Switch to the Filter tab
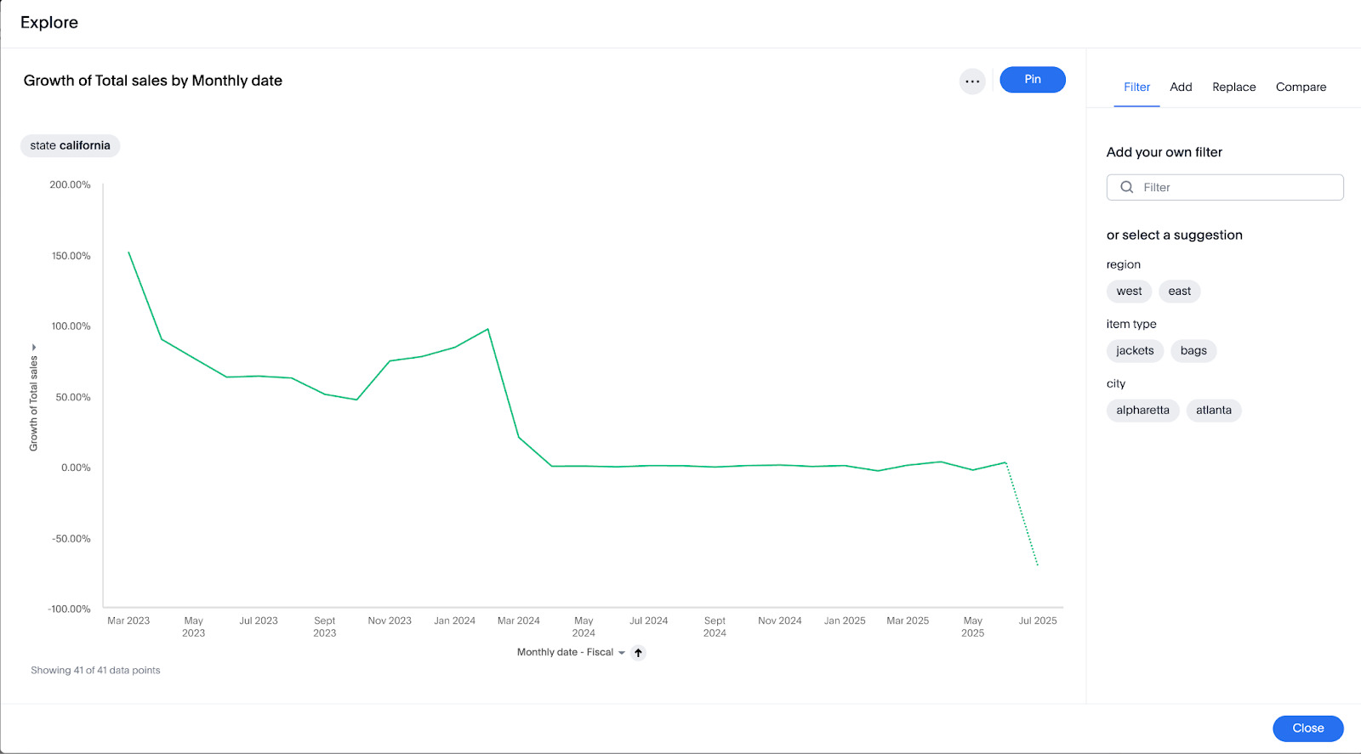This screenshot has width=1361, height=754. coord(1136,87)
